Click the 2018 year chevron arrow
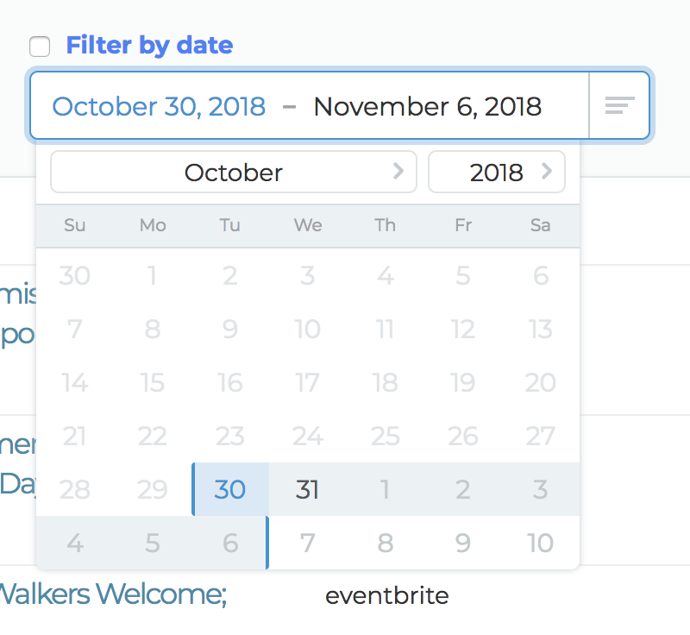Viewport: 690px width, 635px height. 547,171
